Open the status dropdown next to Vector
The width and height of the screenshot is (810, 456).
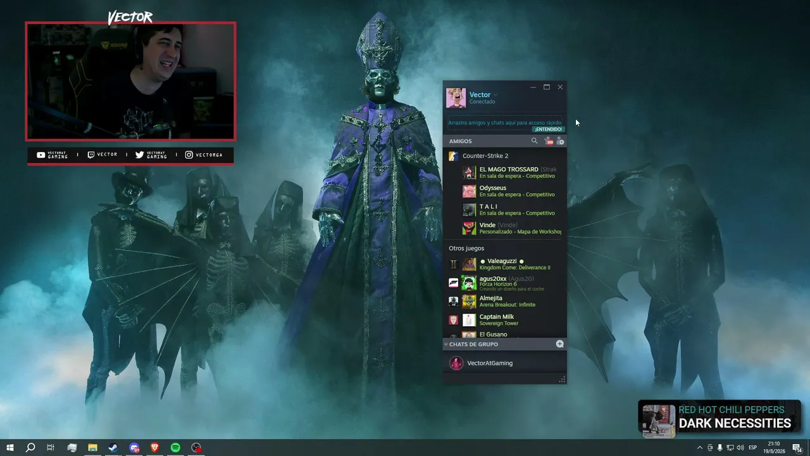coord(495,95)
